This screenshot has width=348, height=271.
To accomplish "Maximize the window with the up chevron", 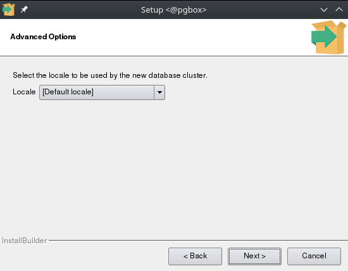I will pyautogui.click(x=339, y=9).
